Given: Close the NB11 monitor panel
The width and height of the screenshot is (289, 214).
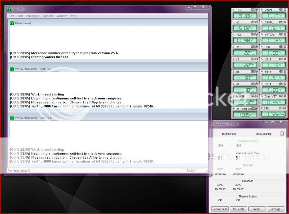Looking at the screenshot, I should 285,59.
